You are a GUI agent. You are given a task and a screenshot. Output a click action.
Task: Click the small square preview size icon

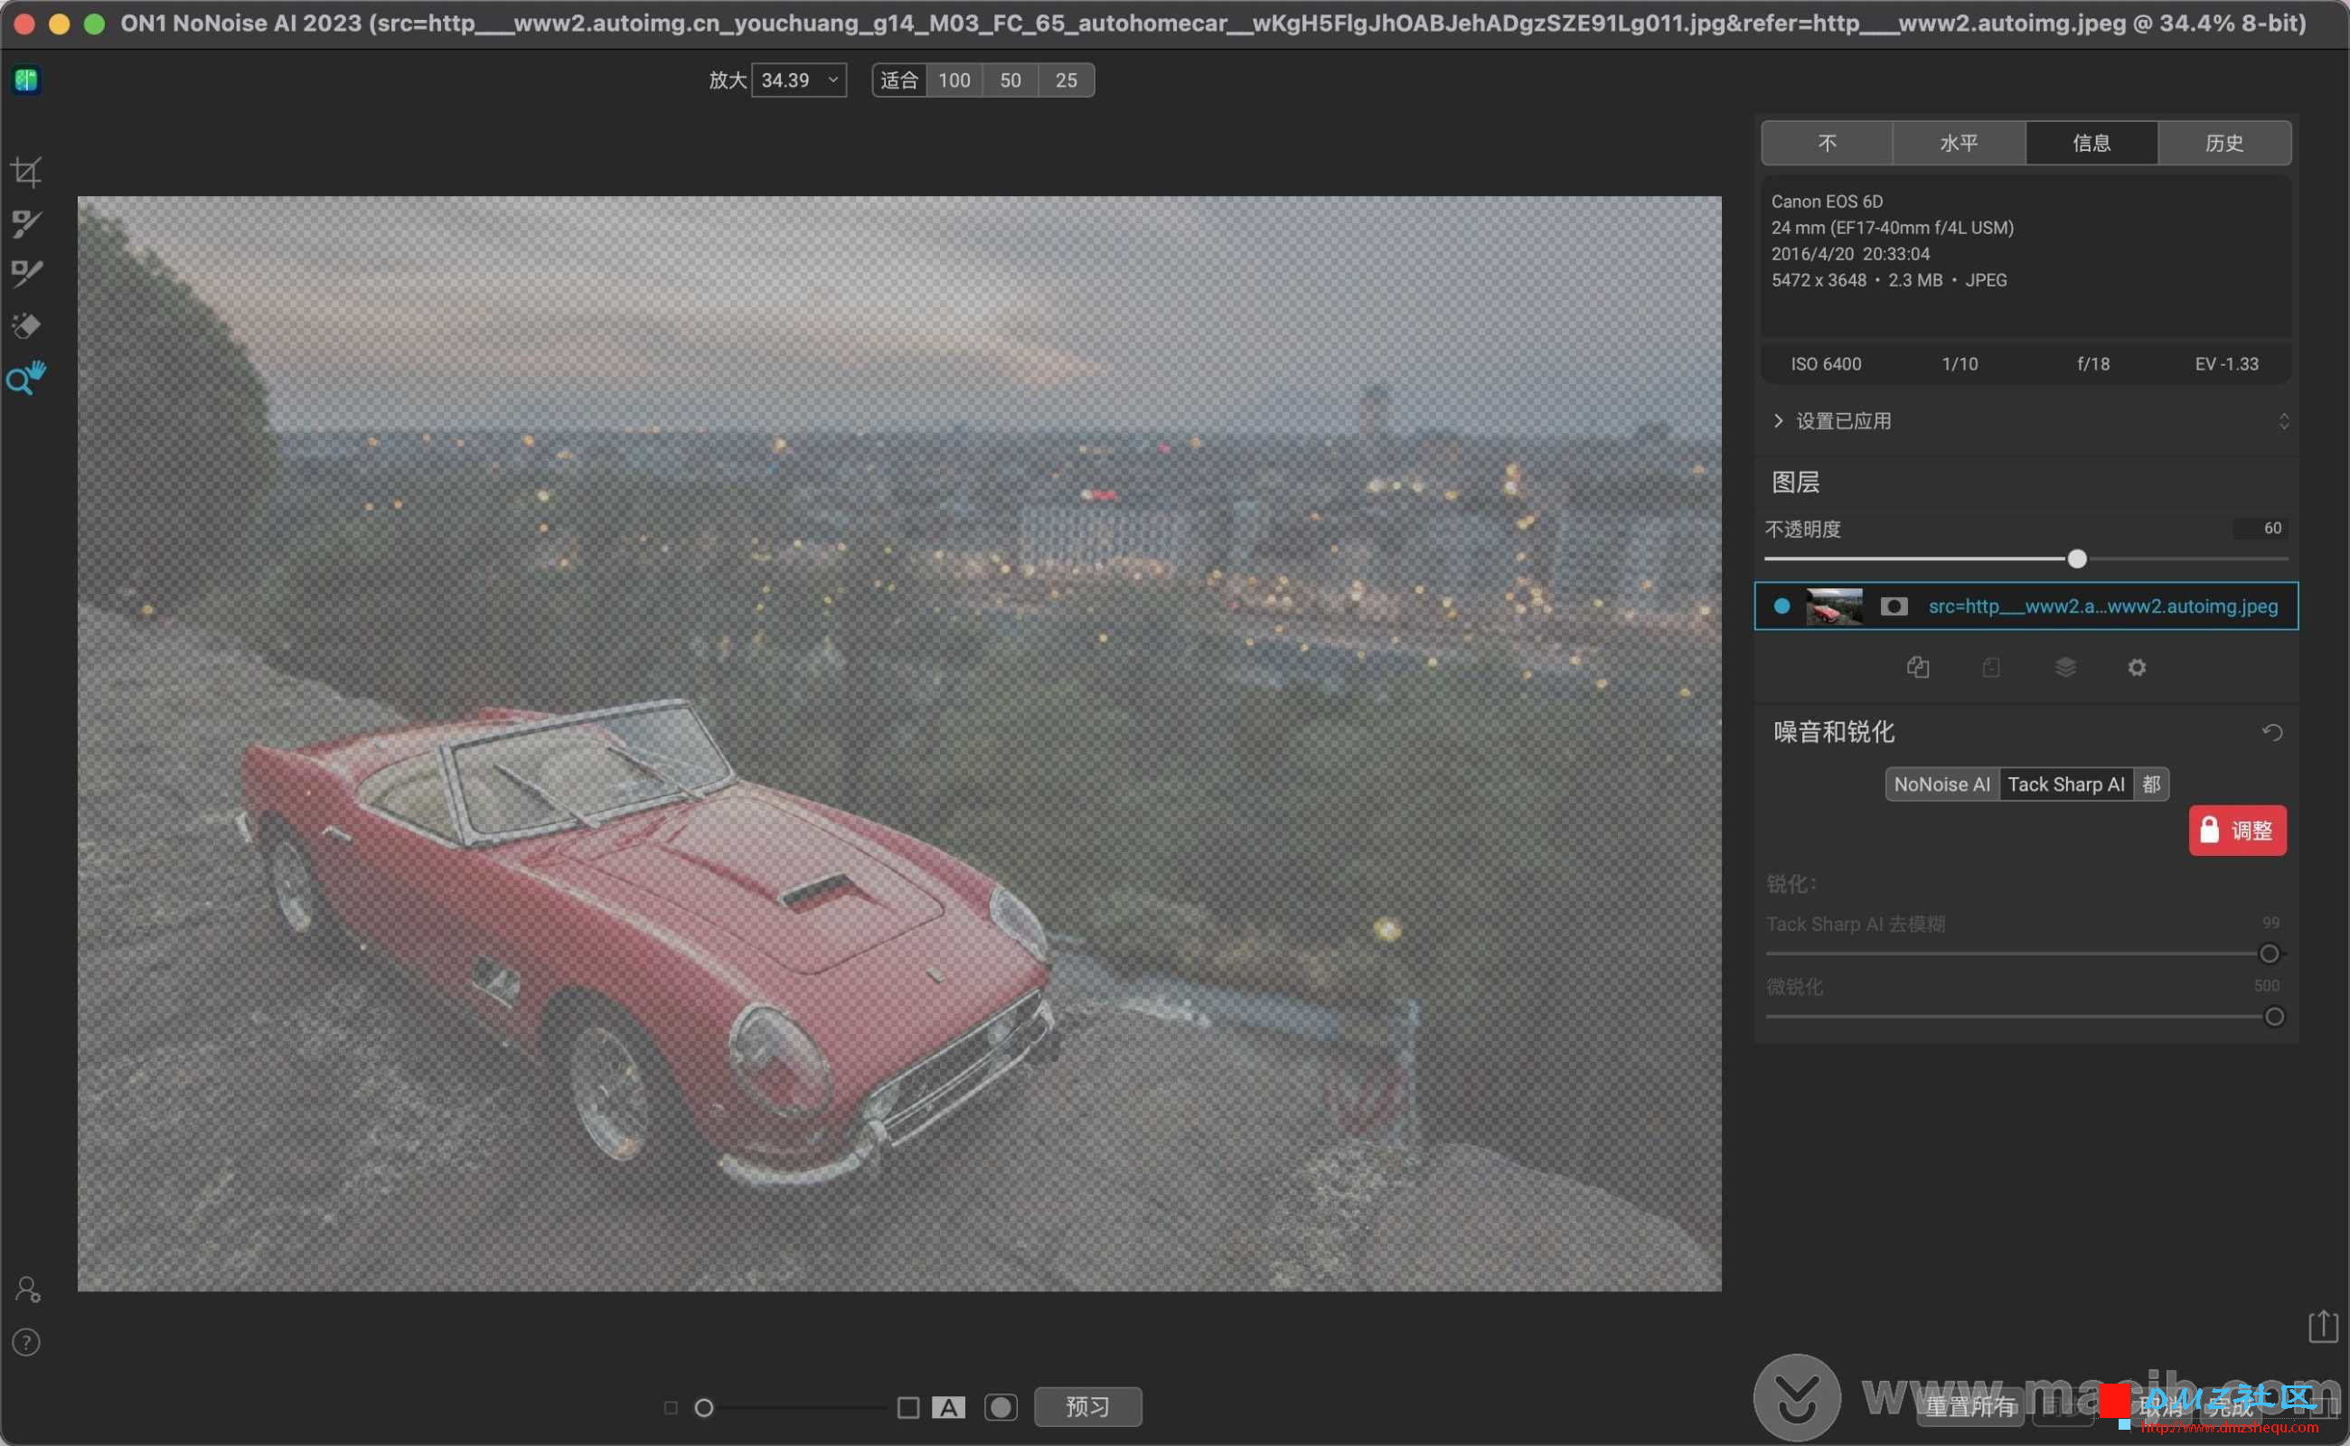coord(671,1408)
